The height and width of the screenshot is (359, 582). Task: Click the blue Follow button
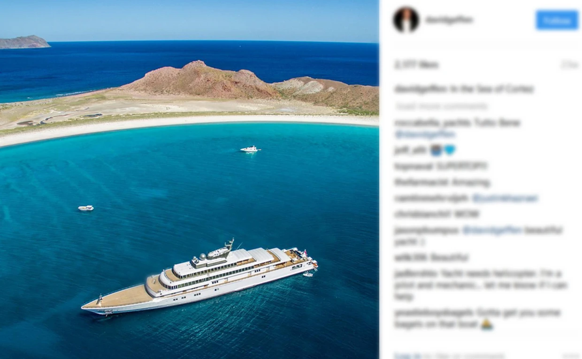click(x=557, y=20)
